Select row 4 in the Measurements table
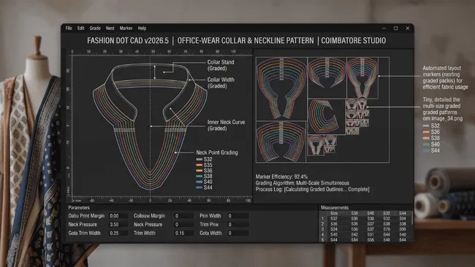Image resolution: width=475 pixels, height=267 pixels. pyautogui.click(x=365, y=235)
